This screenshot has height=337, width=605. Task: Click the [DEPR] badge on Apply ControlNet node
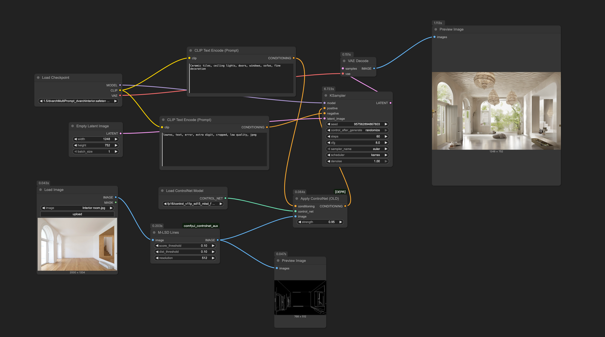pyautogui.click(x=340, y=192)
